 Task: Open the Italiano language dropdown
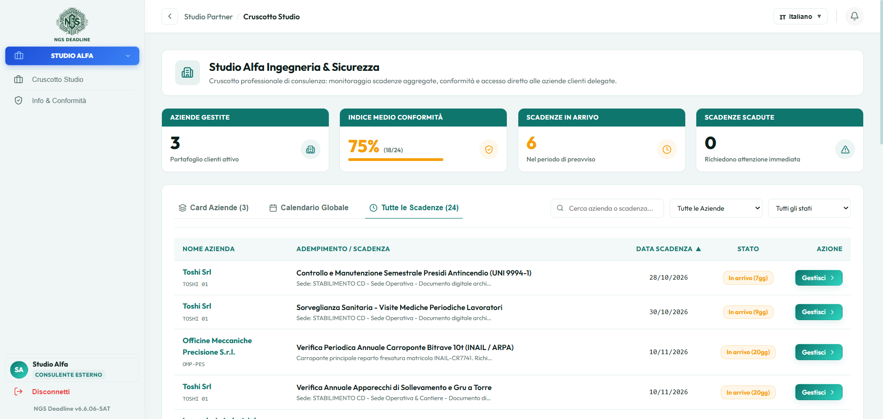click(800, 17)
